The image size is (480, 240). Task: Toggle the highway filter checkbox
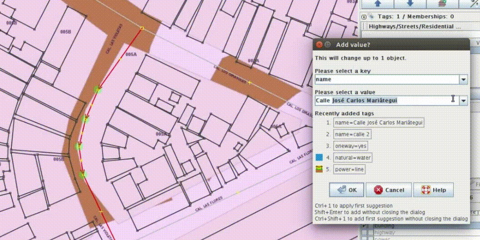[x=364, y=233]
